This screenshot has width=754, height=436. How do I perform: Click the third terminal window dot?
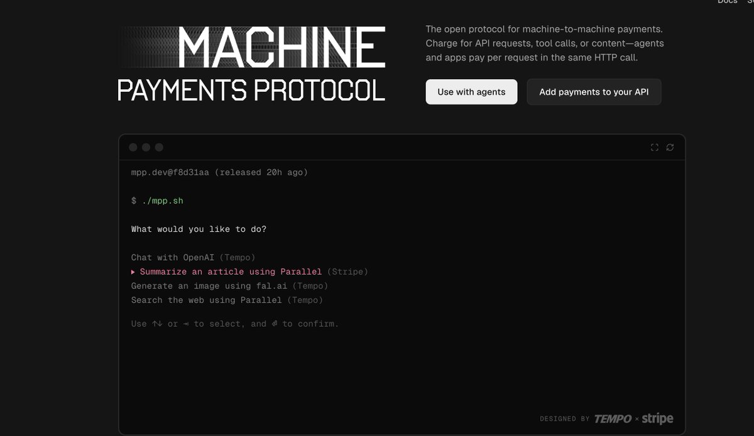point(159,148)
